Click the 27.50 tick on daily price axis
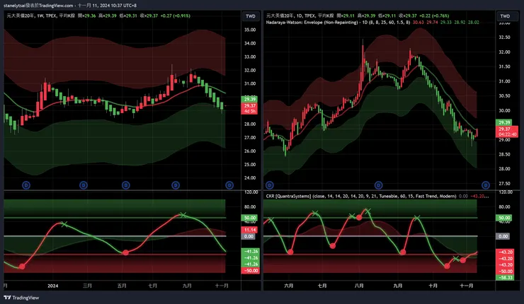Viewport: 524px width, 304px height. pos(504,184)
